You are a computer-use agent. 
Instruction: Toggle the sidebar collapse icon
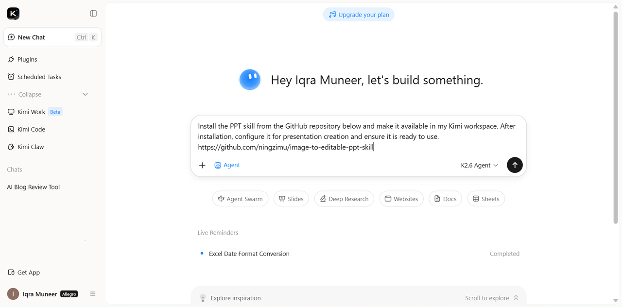(x=93, y=14)
